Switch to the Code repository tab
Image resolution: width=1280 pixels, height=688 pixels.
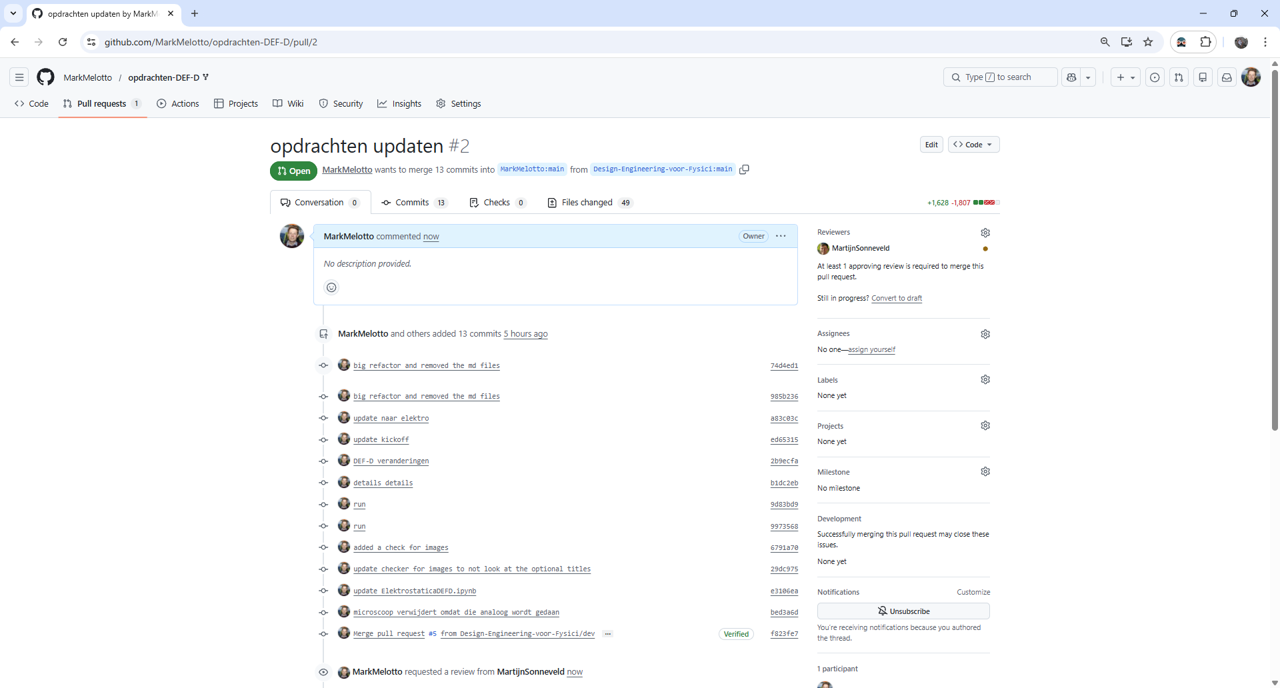[x=31, y=103]
